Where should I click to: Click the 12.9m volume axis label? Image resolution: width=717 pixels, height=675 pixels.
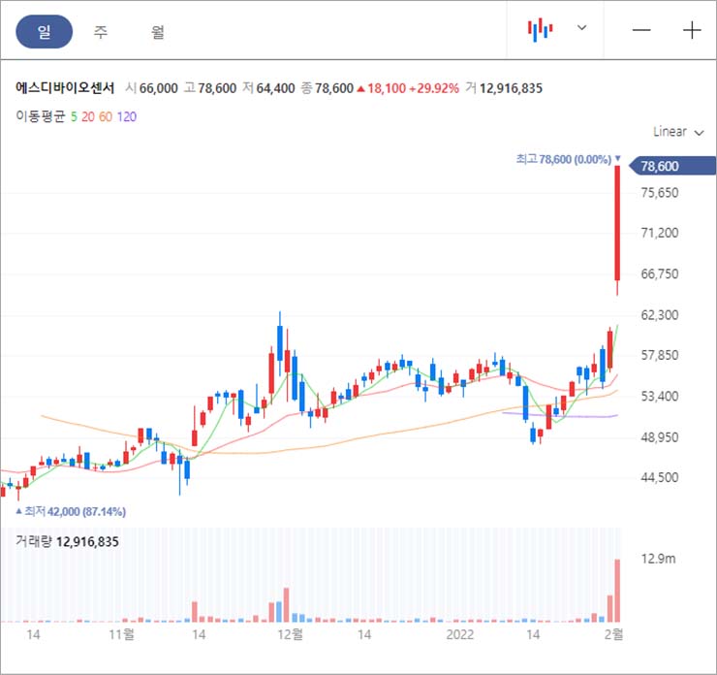pyautogui.click(x=658, y=559)
